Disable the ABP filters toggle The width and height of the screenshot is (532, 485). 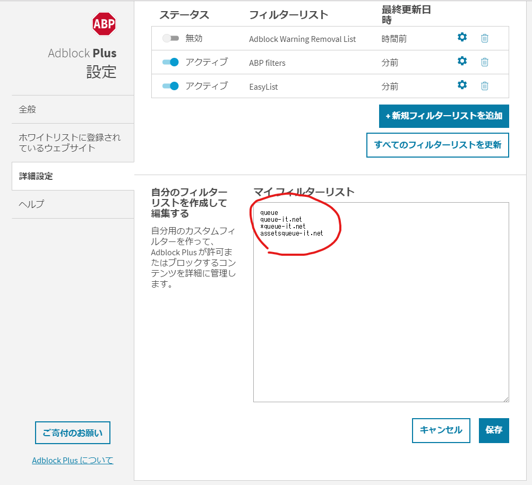click(x=170, y=62)
